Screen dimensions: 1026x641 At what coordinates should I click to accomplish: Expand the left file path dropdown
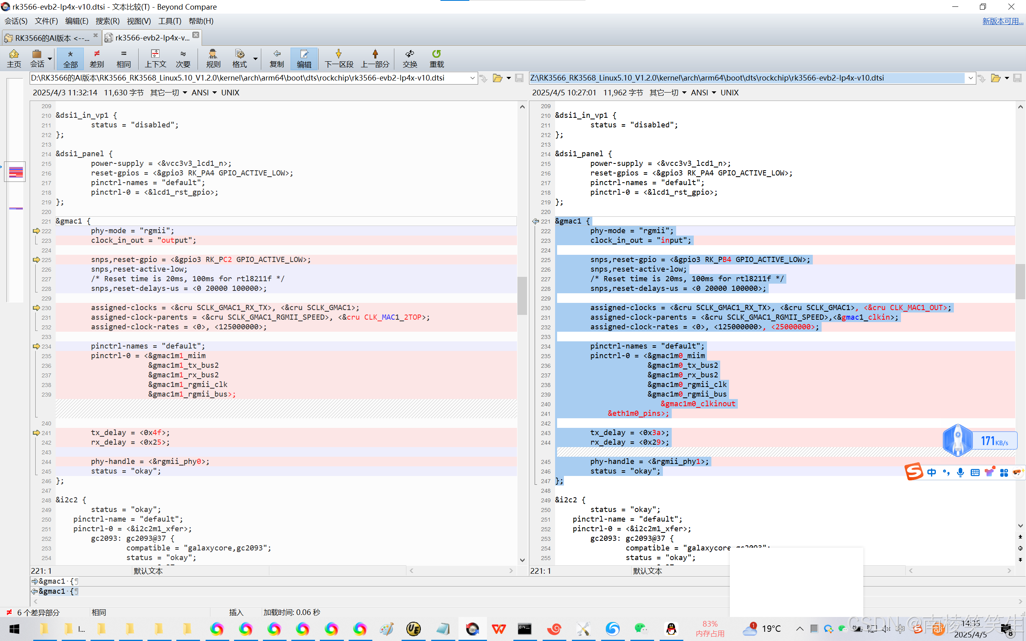(x=472, y=78)
